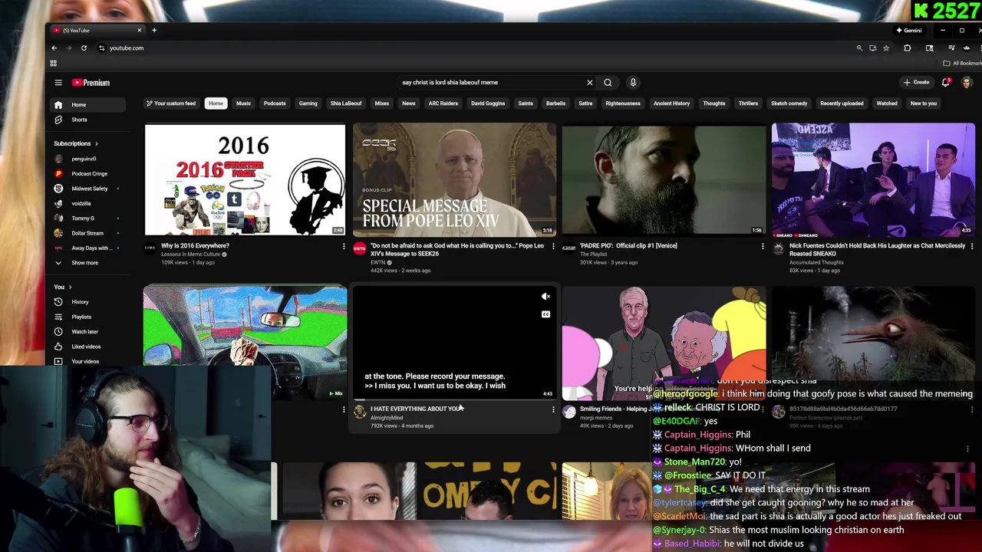Open Your custom feed chip
982x552 pixels.
pos(171,103)
